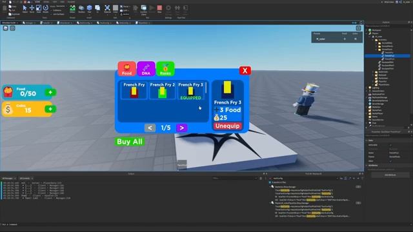Select the Scale tool in ribbon
Screen dimensions: 413x232
[x=39, y=8]
